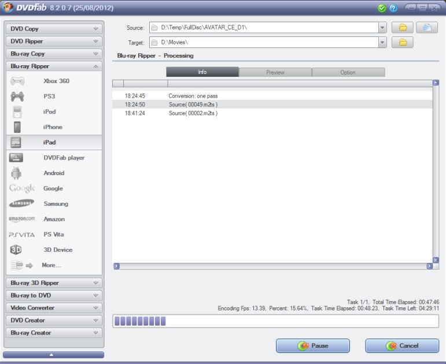Click the 18:24:45 timestamp entry
The image size is (446, 364).
[x=135, y=96]
